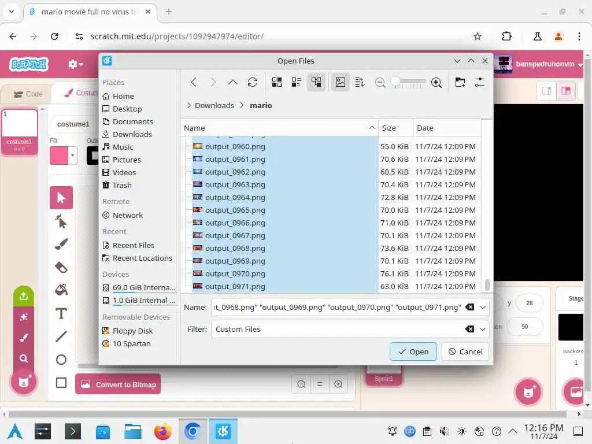Sort files by Date column
This screenshot has width=592, height=444.
pos(447,128)
